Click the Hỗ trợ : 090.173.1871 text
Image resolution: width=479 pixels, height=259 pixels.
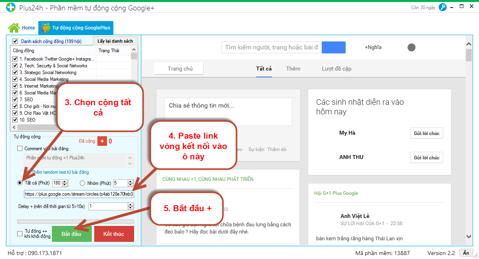pyautogui.click(x=35, y=253)
